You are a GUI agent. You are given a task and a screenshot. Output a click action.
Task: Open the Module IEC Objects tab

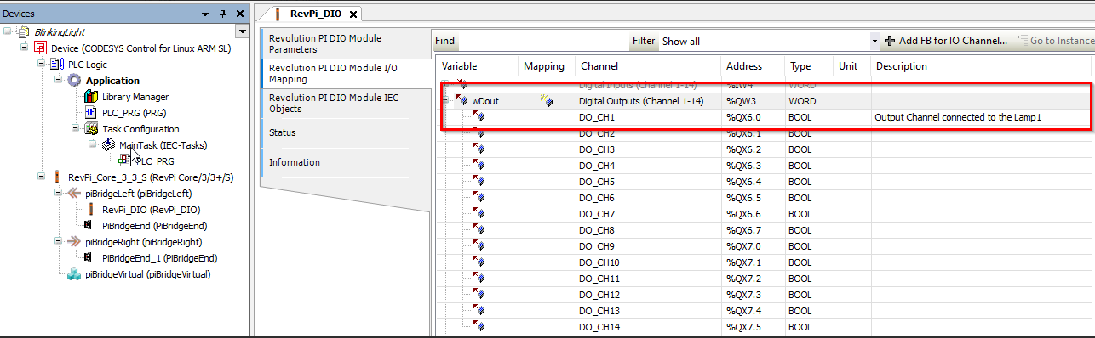[345, 103]
